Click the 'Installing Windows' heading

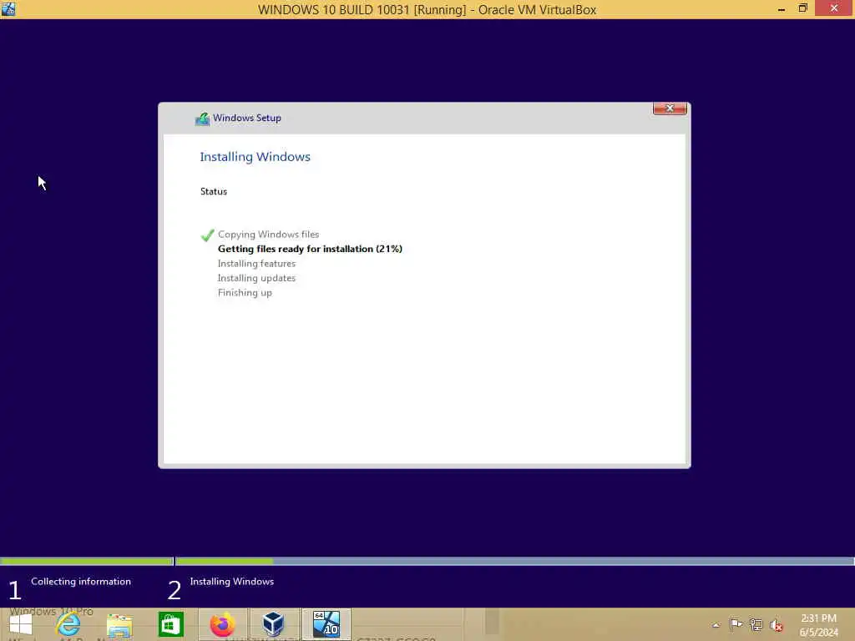[x=255, y=157]
